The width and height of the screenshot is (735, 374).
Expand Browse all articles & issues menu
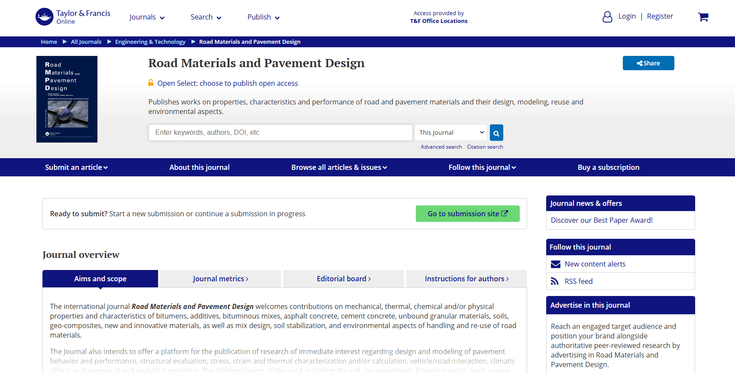coord(339,167)
